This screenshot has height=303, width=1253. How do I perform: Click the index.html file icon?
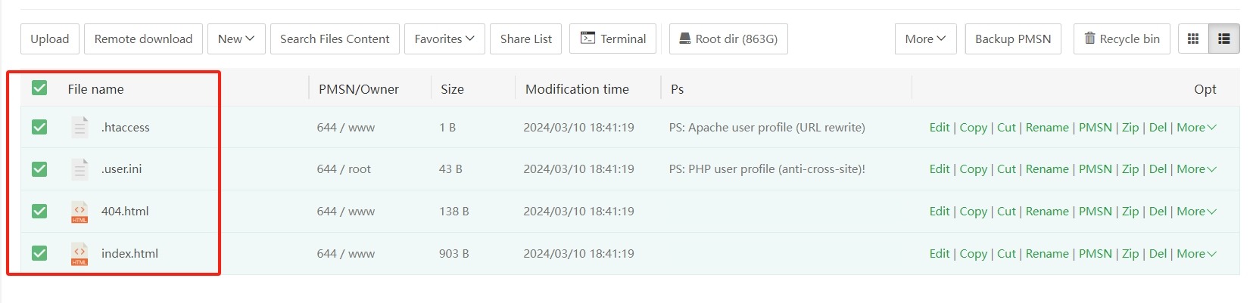pos(79,254)
